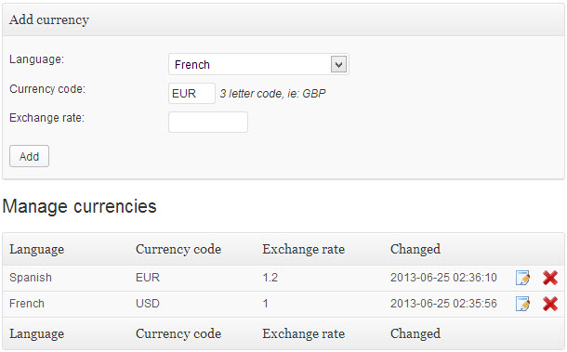Click Currency code label in table footer
Image resolution: width=567 pixels, height=352 pixels.
[178, 334]
